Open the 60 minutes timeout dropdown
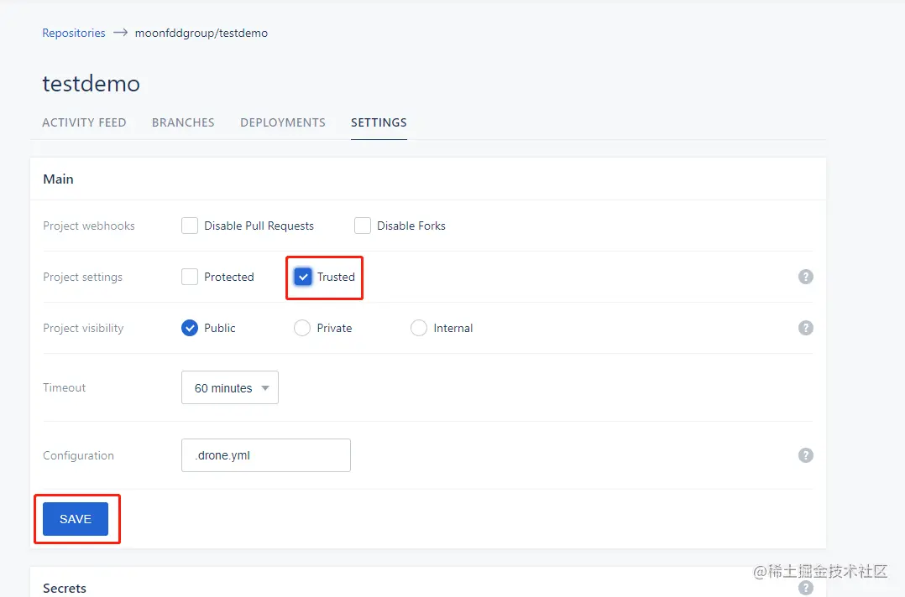 pyautogui.click(x=230, y=388)
